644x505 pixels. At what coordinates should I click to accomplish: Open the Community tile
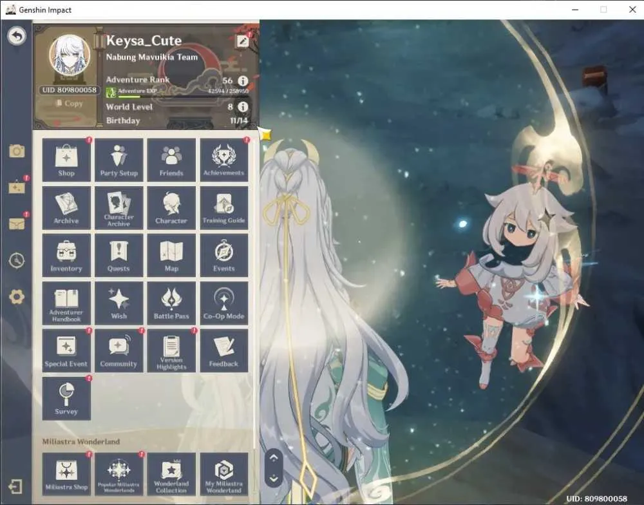(119, 350)
